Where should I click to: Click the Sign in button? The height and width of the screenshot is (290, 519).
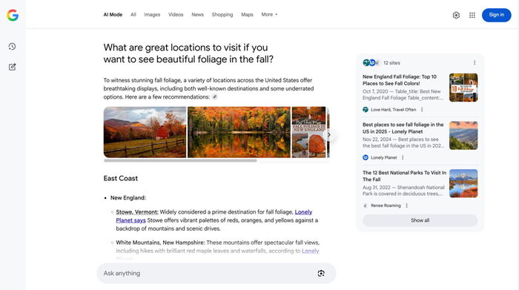click(x=497, y=15)
